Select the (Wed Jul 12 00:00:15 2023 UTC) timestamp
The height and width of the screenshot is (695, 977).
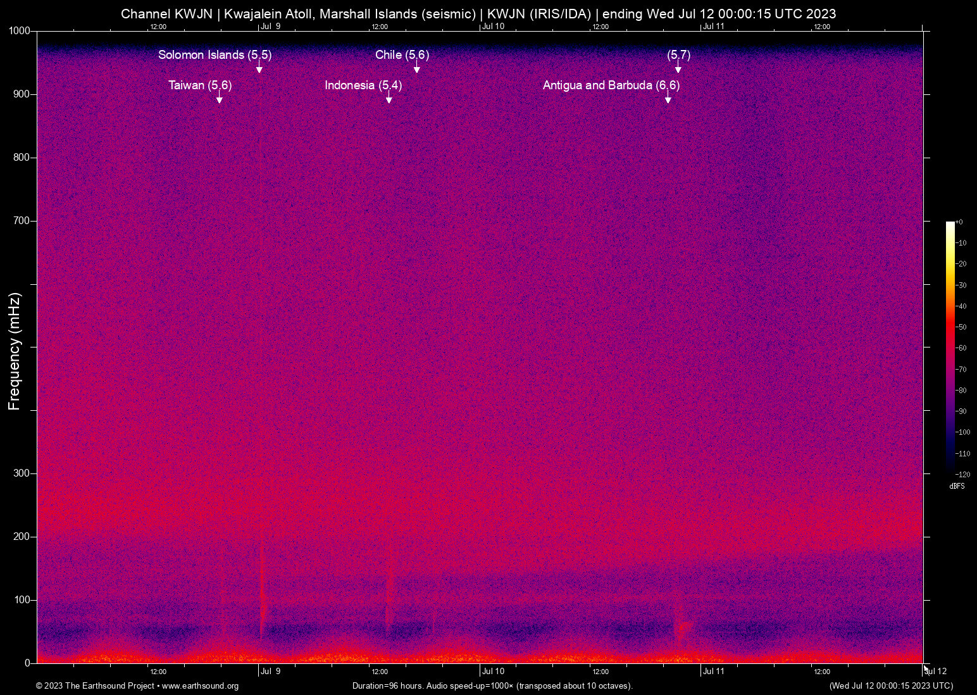pyautogui.click(x=891, y=686)
